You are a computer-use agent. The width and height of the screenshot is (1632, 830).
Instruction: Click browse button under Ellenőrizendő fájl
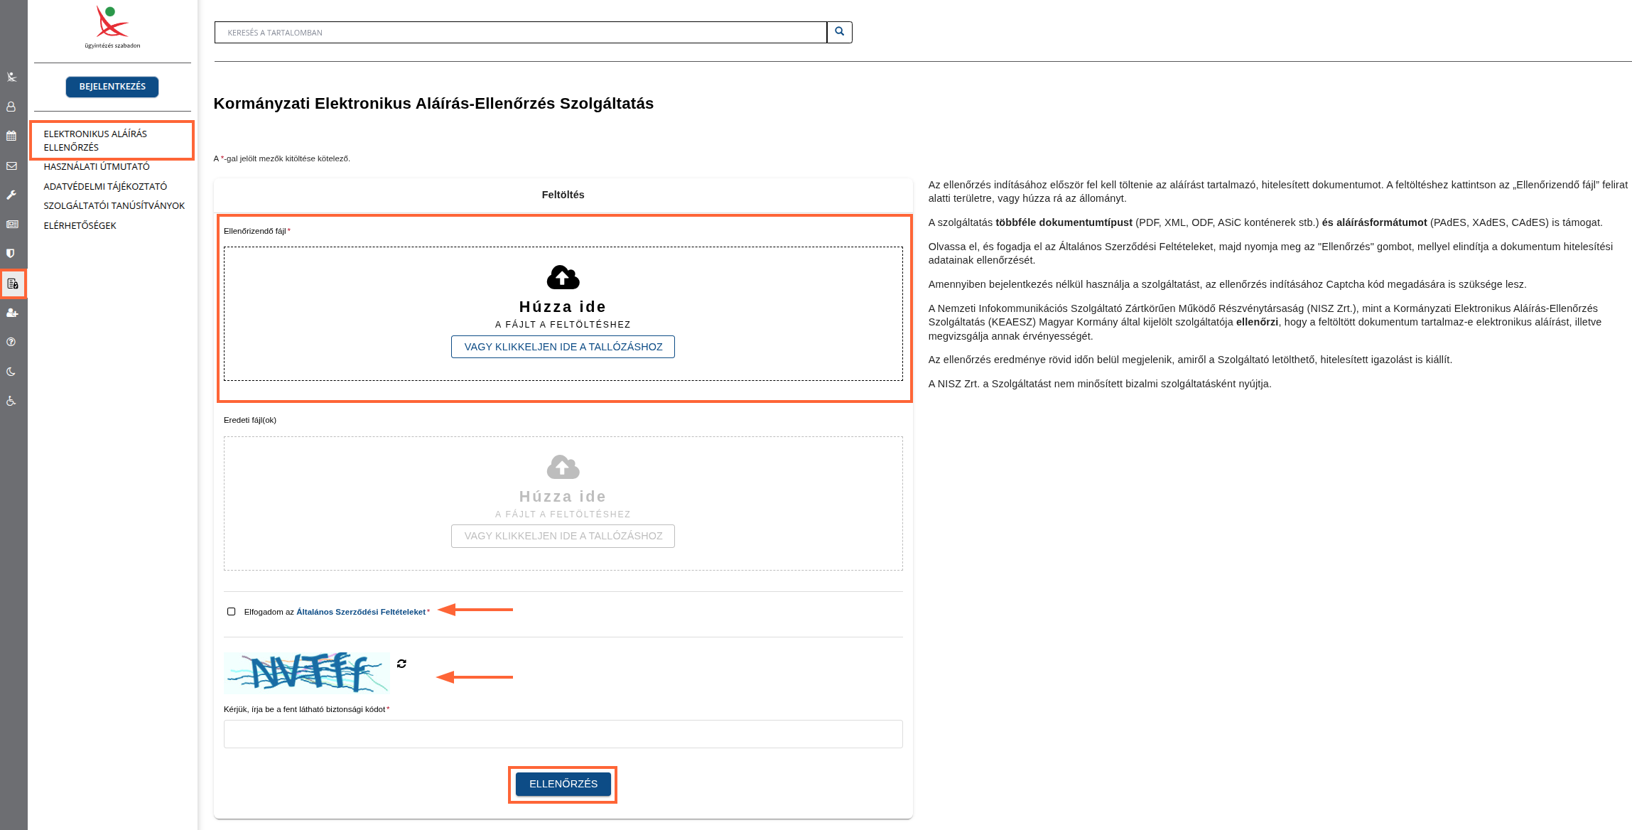(563, 347)
